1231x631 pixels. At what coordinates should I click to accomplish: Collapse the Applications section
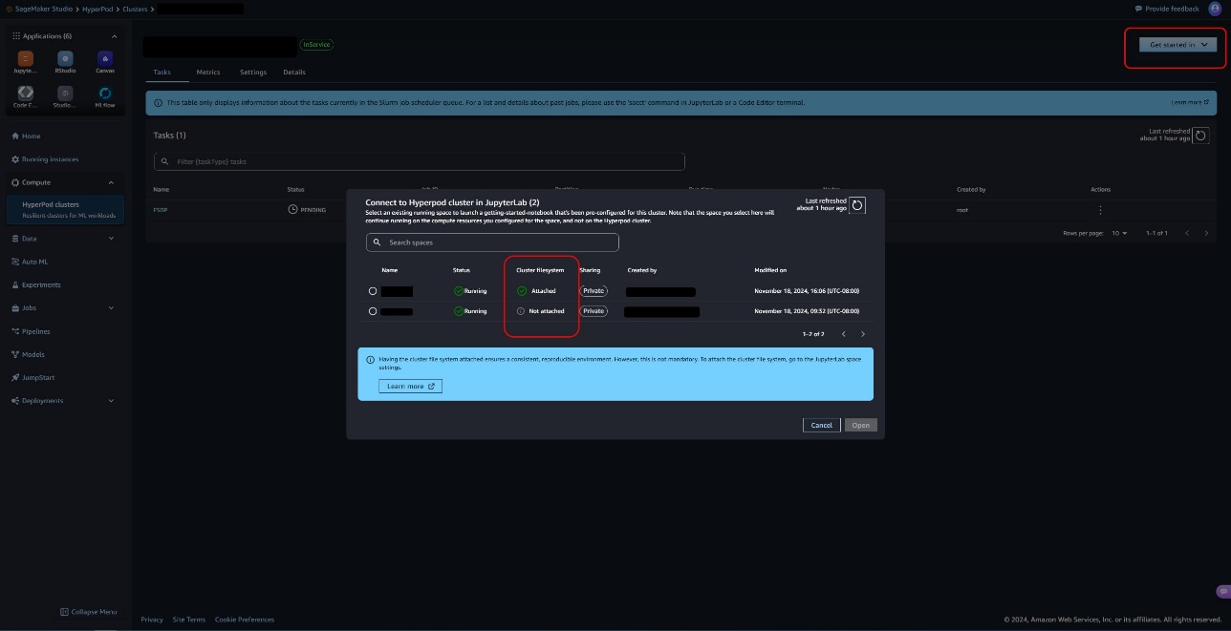pos(114,36)
